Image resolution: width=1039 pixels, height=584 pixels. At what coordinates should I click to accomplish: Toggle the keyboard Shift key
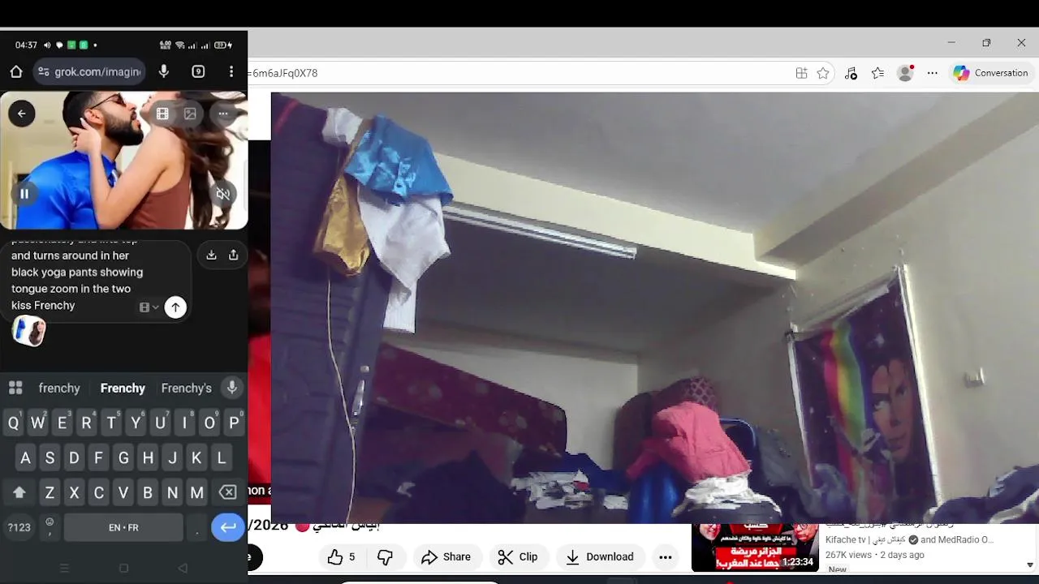click(19, 492)
